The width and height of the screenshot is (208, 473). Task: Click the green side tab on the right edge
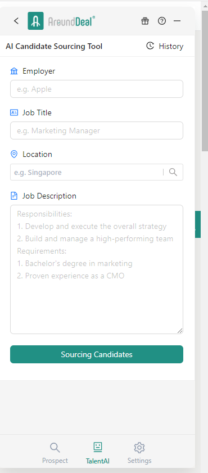click(198, 224)
